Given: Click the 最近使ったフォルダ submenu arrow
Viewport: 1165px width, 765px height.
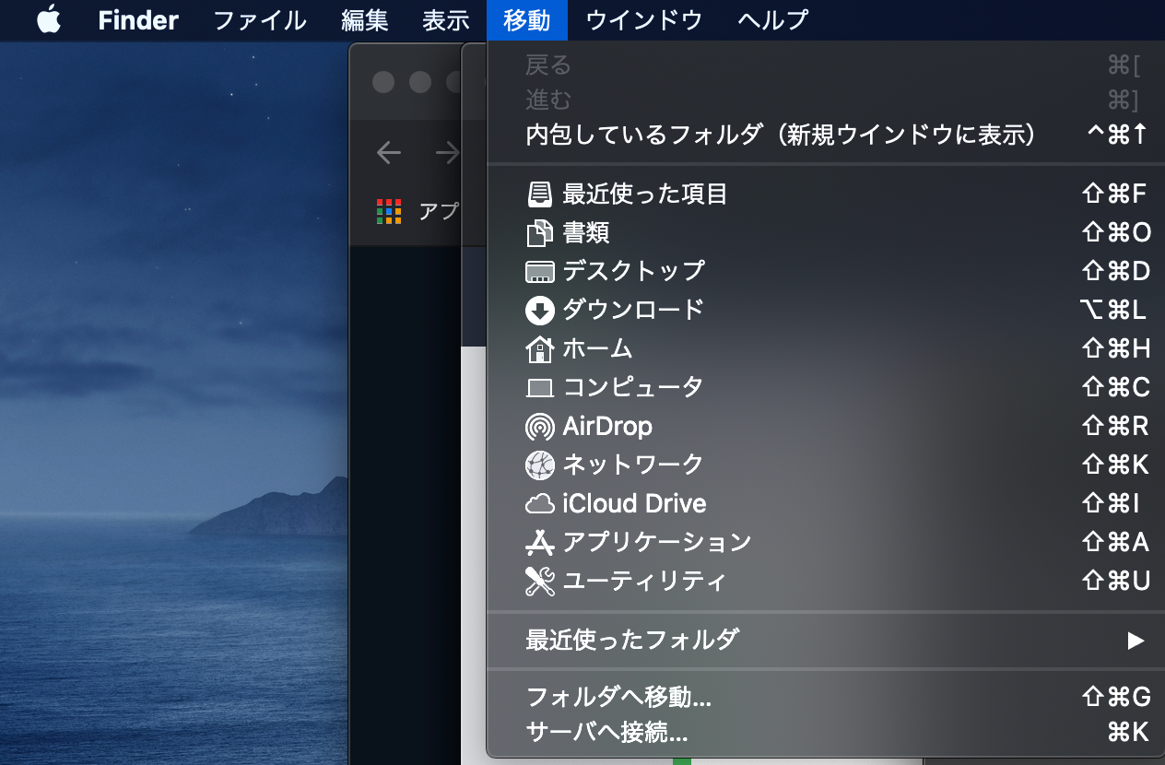Looking at the screenshot, I should [1136, 641].
